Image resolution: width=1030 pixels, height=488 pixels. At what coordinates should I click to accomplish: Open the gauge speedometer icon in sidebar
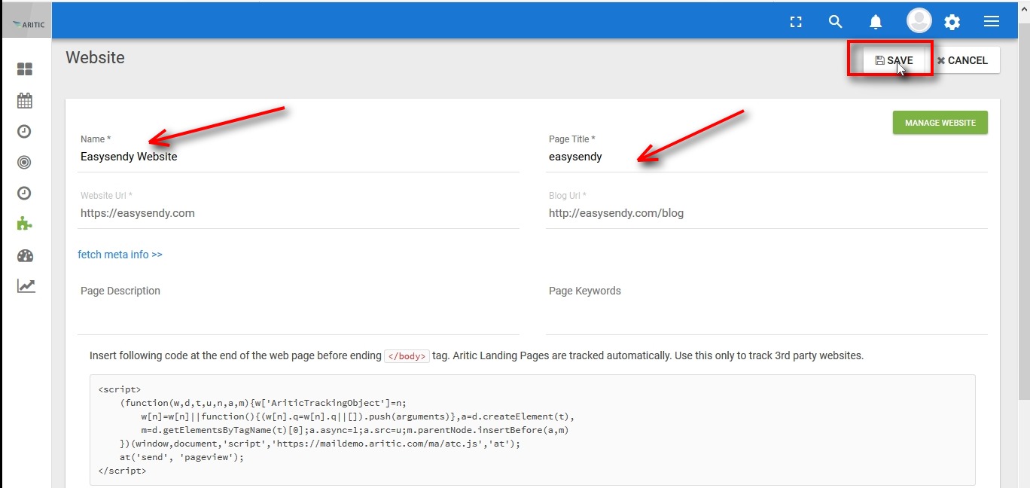(25, 255)
